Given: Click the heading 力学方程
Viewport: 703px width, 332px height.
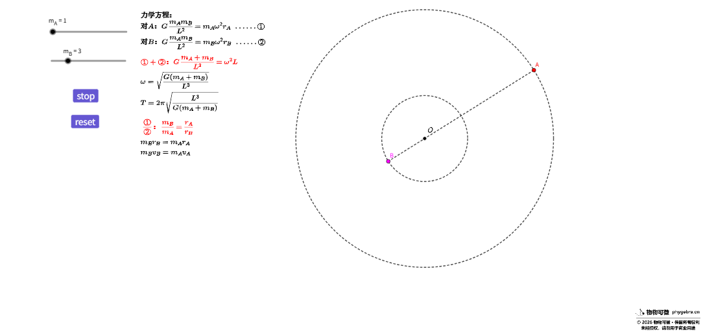Looking at the screenshot, I should point(156,15).
